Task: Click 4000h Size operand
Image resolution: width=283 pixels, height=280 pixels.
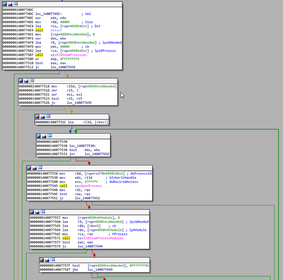Action: pos(65,22)
